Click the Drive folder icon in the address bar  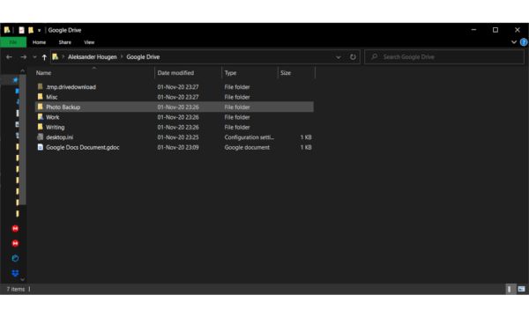56,56
